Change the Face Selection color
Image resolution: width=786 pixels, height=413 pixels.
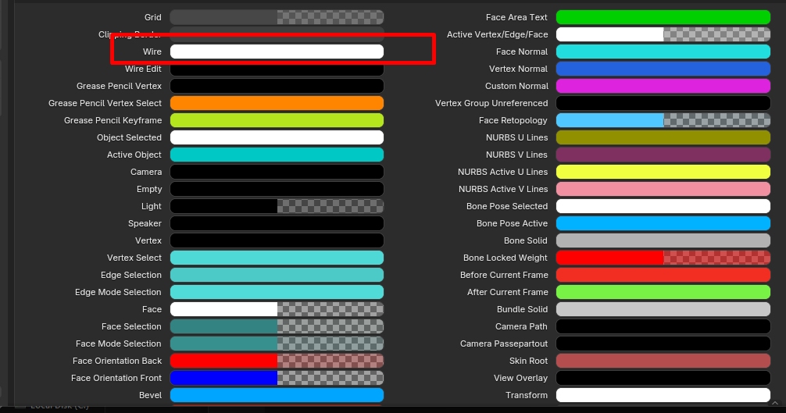pos(277,326)
